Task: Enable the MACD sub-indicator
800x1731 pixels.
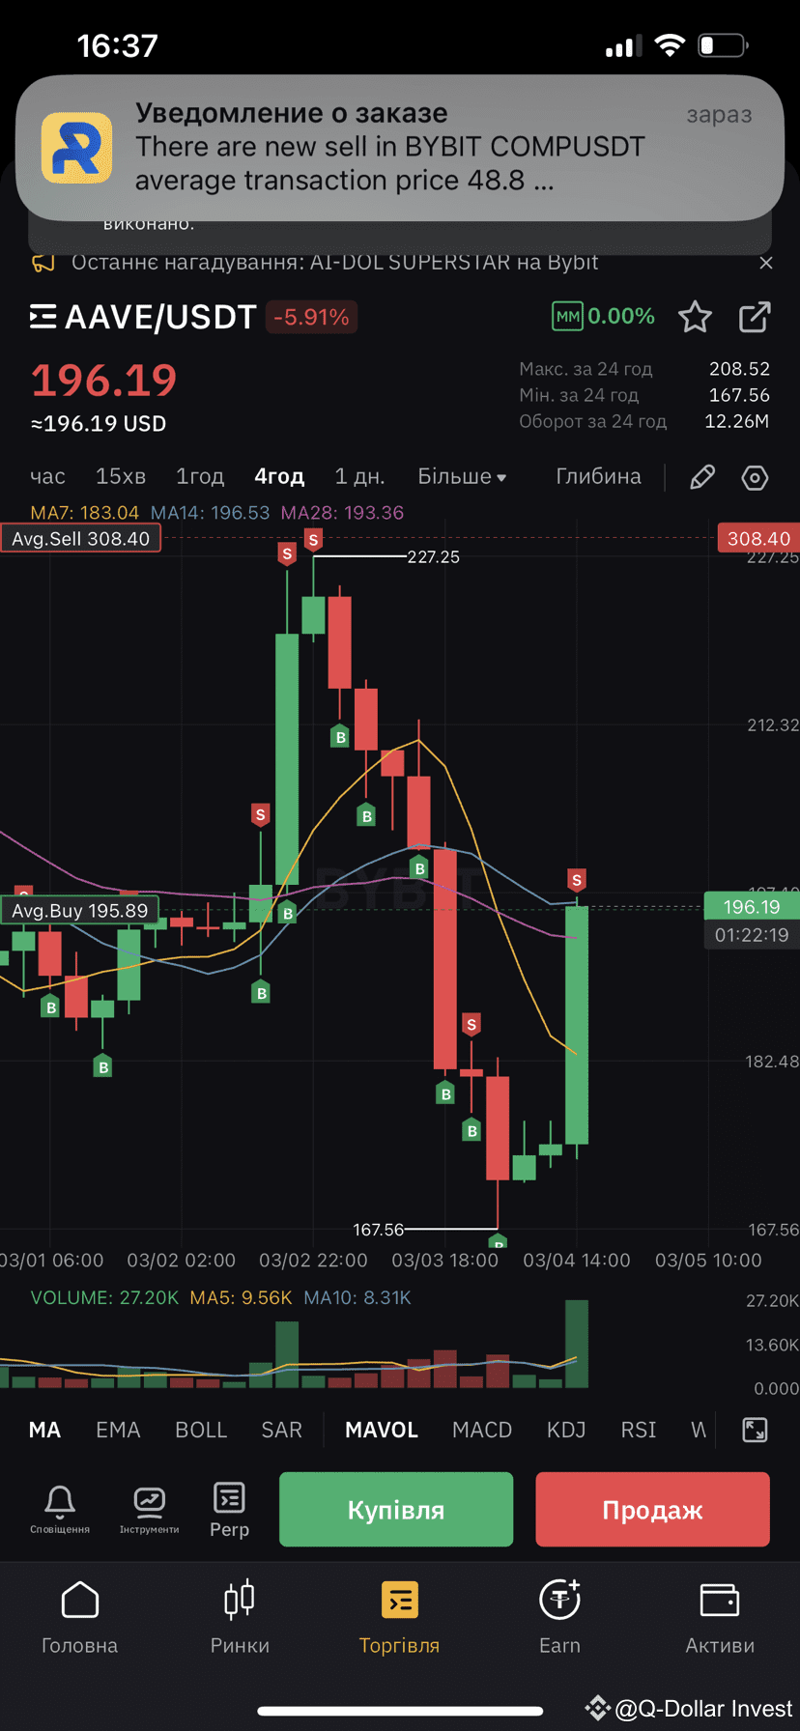Action: pyautogui.click(x=482, y=1430)
